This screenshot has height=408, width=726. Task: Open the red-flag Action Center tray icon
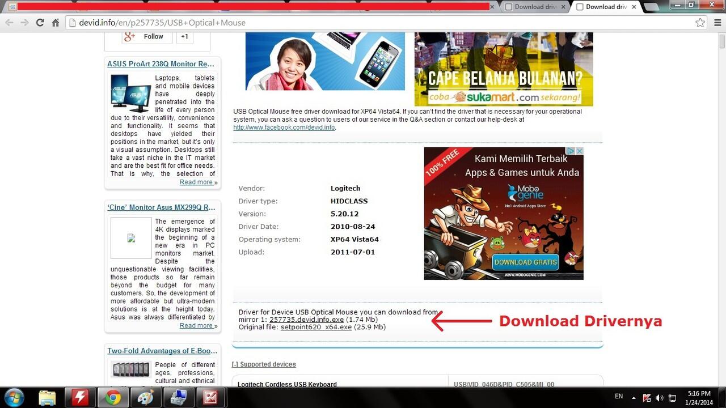[647, 398]
